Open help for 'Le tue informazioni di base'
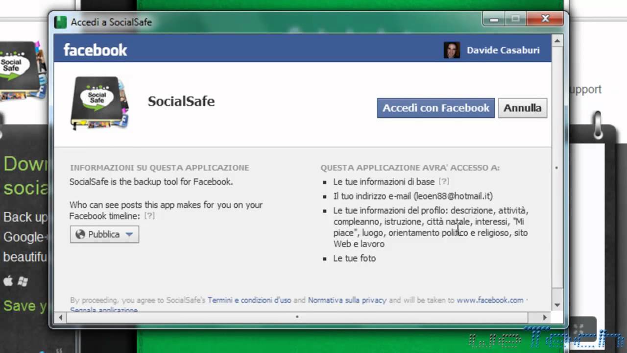 tap(443, 181)
